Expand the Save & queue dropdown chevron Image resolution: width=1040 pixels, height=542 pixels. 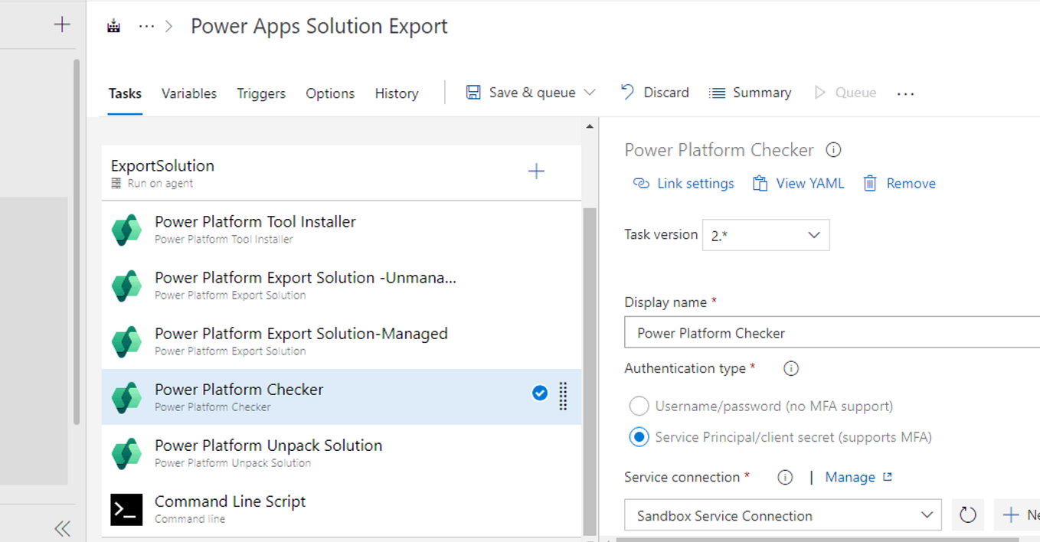590,92
